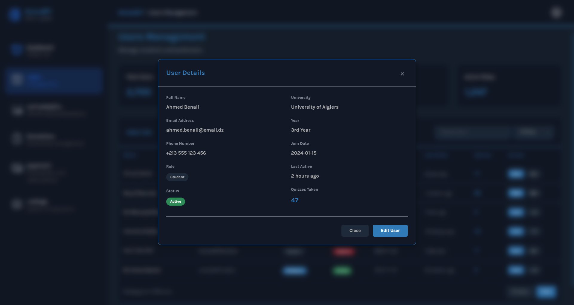Click the Active status badge
The width and height of the screenshot is (574, 305).
click(175, 201)
